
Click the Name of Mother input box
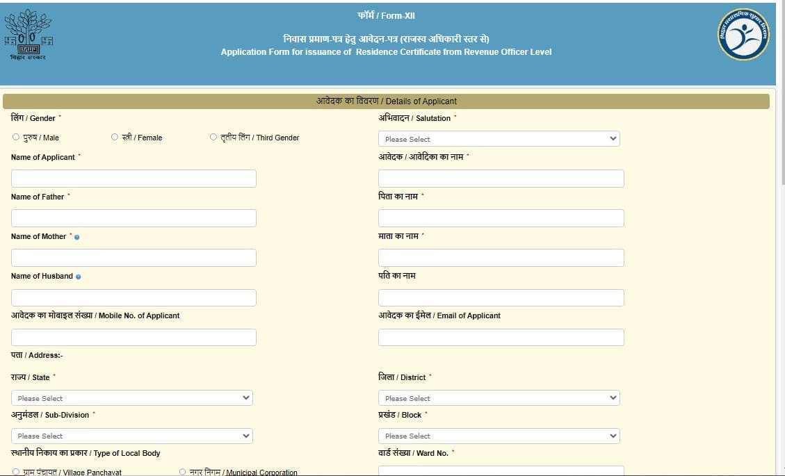[133, 257]
